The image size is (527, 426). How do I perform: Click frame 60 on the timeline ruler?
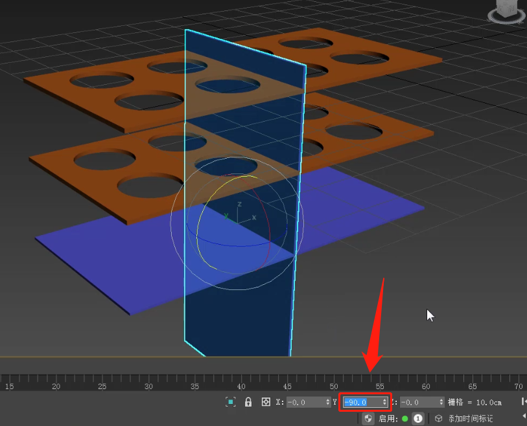point(426,382)
